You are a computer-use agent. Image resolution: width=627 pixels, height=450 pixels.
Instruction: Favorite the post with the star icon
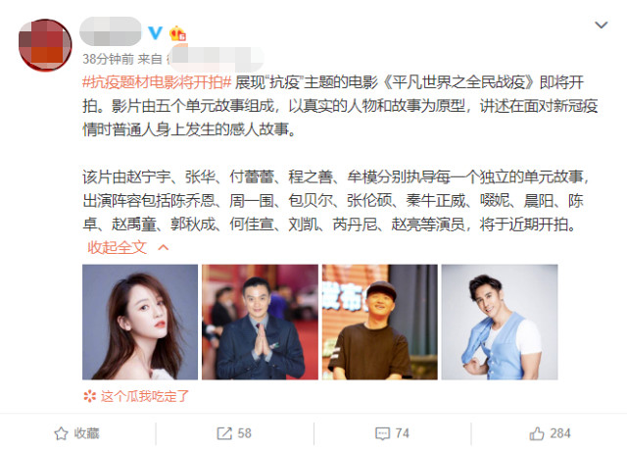click(x=61, y=433)
